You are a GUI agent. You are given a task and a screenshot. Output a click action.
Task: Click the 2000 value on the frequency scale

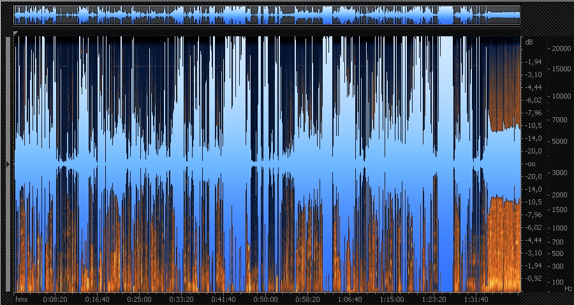click(561, 195)
